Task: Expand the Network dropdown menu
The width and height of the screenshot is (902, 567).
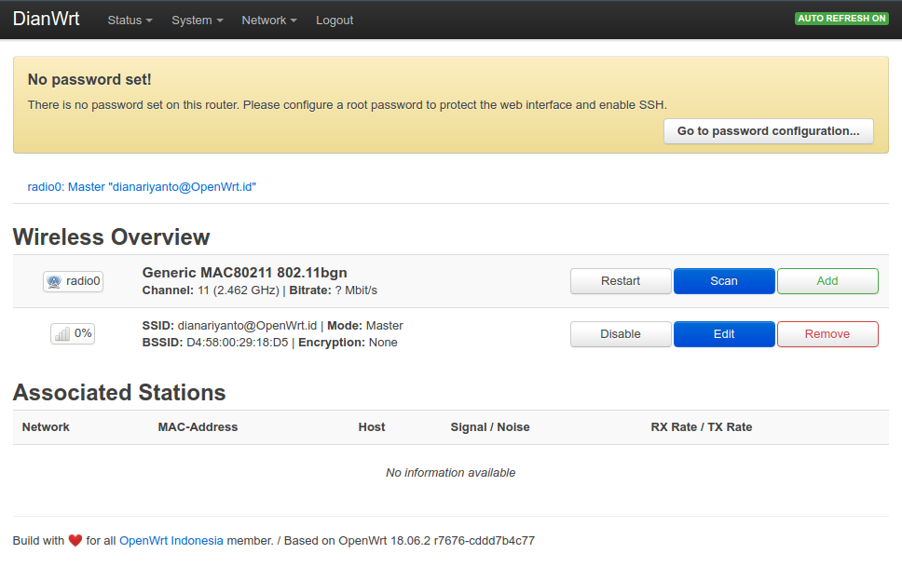Action: pyautogui.click(x=269, y=20)
